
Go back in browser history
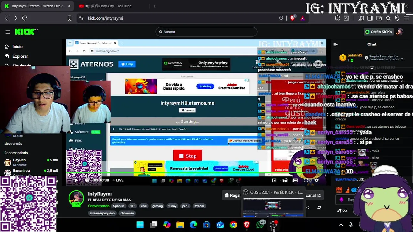[x=7, y=18]
